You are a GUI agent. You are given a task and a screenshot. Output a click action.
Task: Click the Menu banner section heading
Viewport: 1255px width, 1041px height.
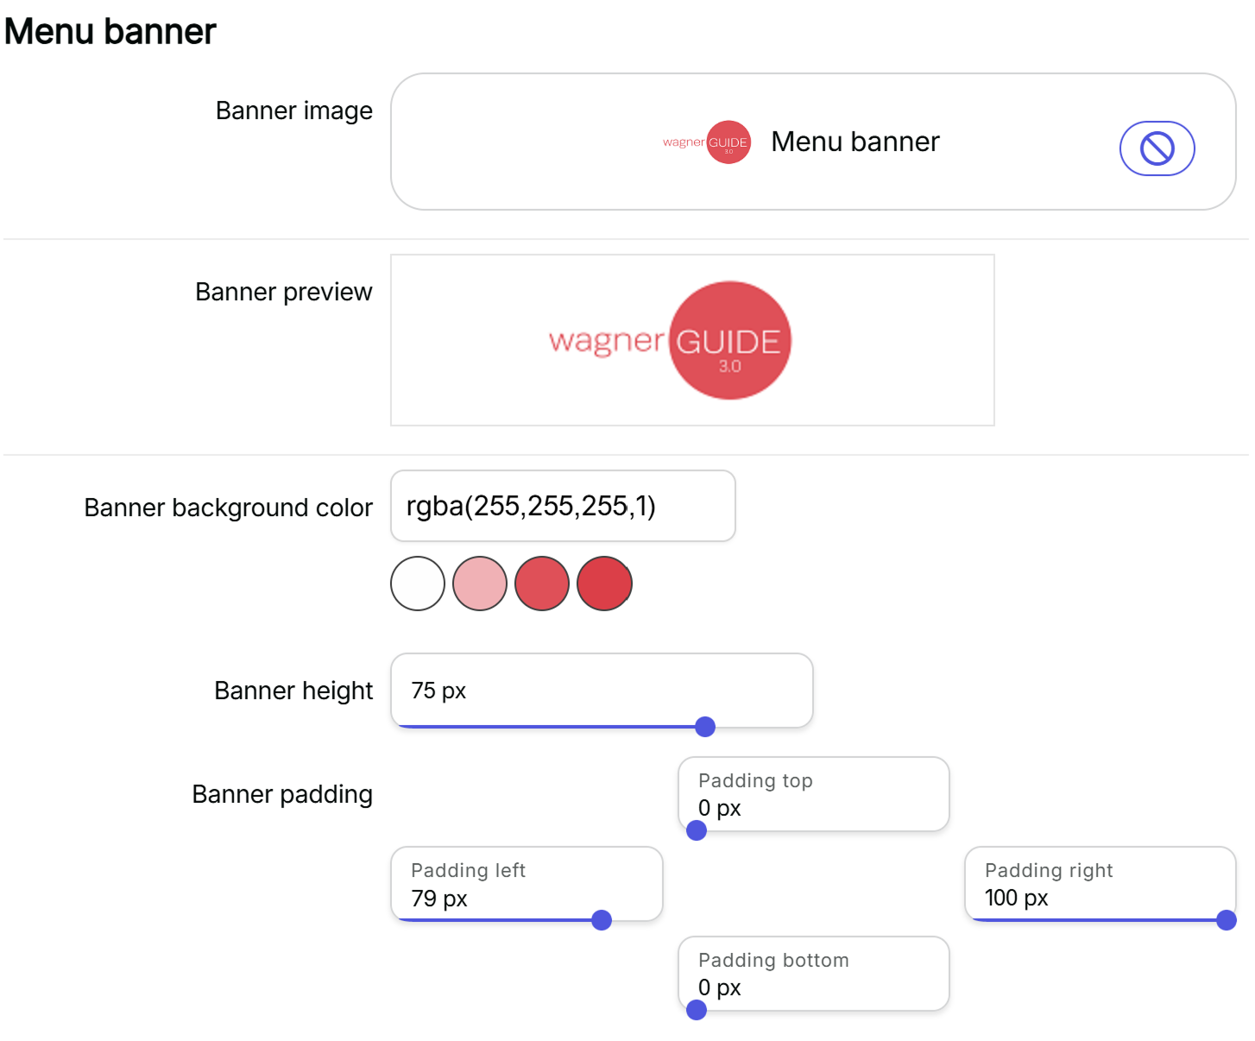[x=110, y=29]
